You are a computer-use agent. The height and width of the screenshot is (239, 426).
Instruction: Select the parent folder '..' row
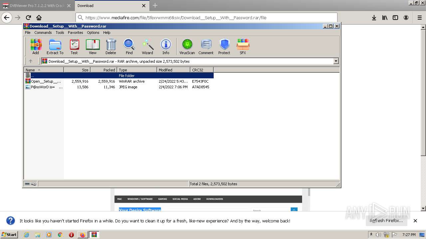point(119,76)
